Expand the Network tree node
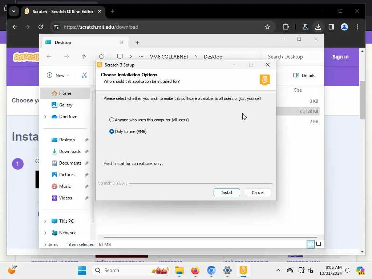This screenshot has width=372, height=279. coord(45,233)
